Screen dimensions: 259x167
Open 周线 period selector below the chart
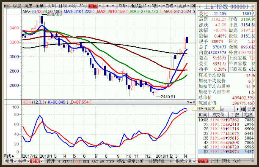tap(9, 156)
